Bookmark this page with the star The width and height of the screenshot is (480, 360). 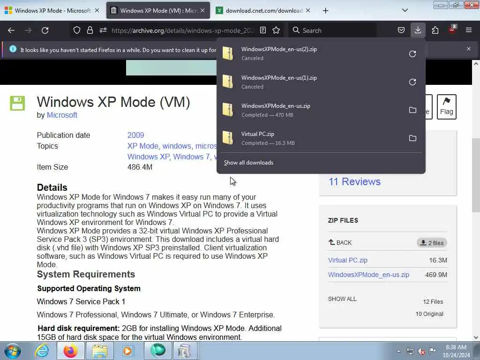click(276, 30)
